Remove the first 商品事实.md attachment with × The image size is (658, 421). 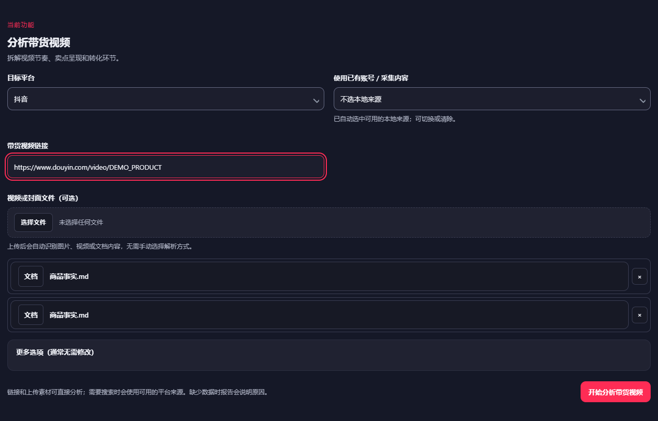point(640,276)
